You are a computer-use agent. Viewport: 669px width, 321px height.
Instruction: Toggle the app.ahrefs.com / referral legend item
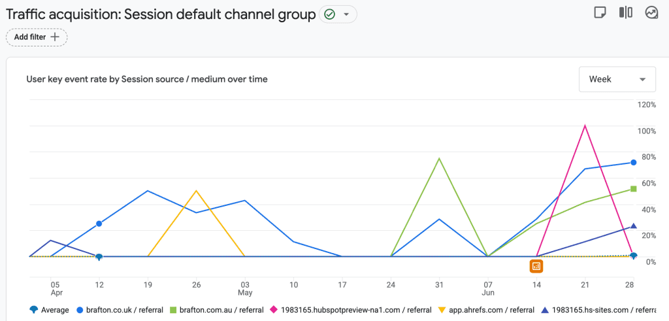click(x=486, y=310)
